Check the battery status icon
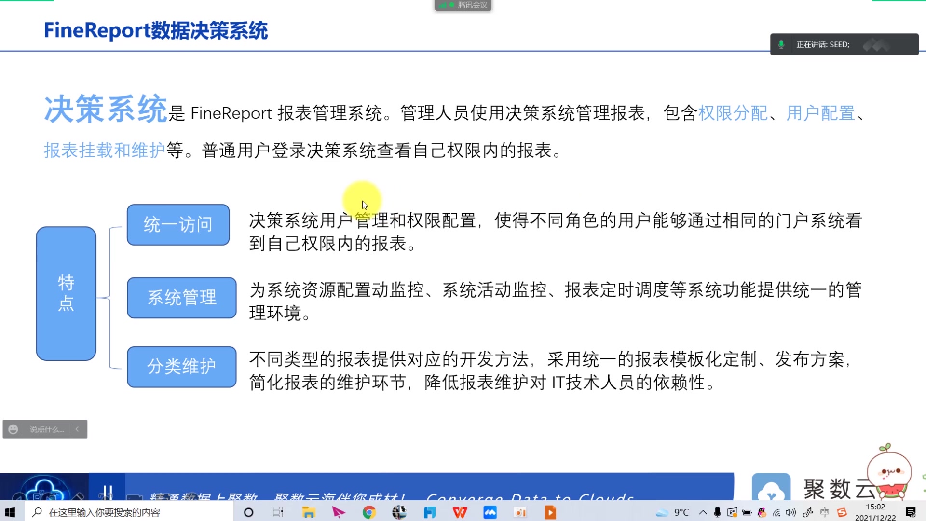Image resolution: width=926 pixels, height=521 pixels. (747, 512)
